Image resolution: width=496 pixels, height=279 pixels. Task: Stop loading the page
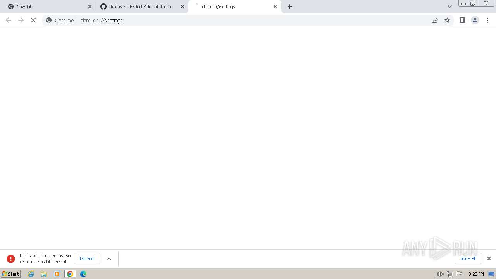(x=33, y=20)
